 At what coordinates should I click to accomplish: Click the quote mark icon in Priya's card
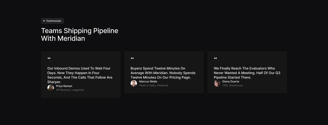coord(49,59)
